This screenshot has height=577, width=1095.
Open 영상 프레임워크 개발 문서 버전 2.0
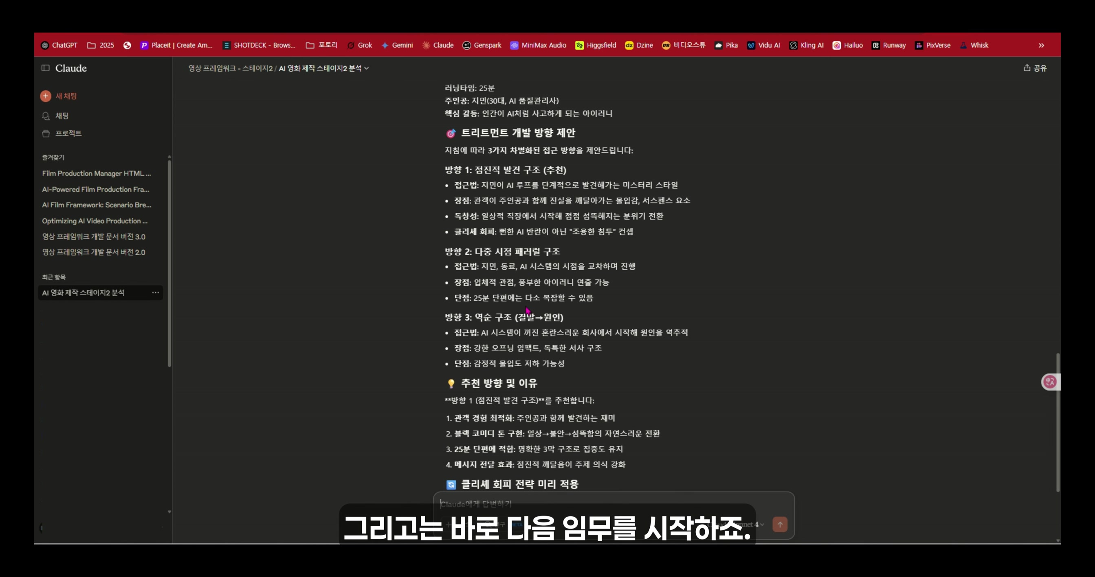point(94,252)
